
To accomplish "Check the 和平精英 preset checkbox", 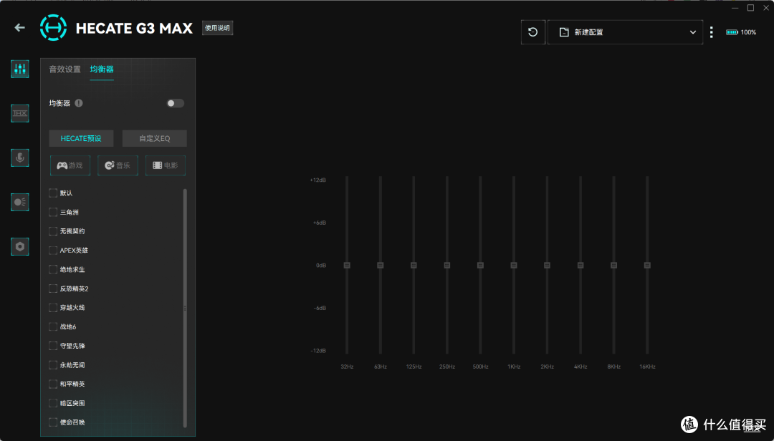I will [53, 384].
